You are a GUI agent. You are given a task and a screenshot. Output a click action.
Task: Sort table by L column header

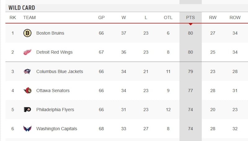[146, 18]
